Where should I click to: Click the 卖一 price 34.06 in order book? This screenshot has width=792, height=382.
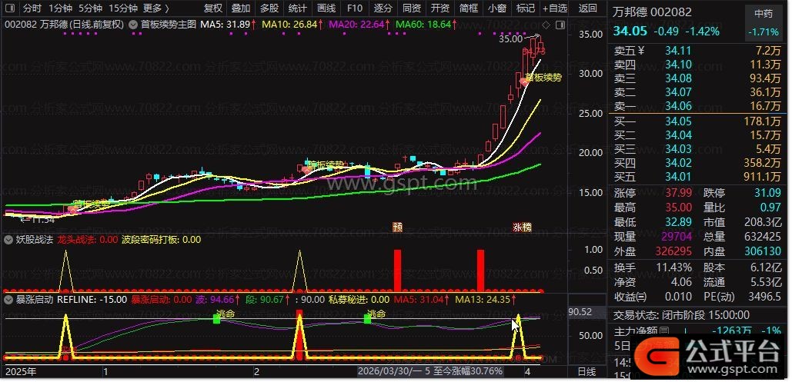677,106
